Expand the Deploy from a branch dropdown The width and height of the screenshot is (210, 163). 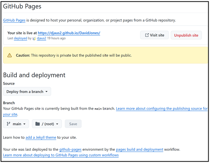point(27,92)
